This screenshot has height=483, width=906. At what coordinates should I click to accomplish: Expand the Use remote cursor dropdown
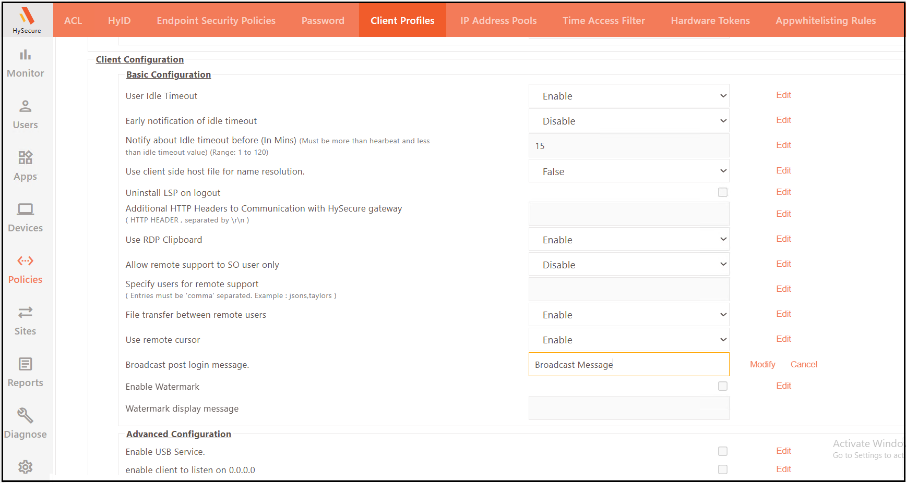tap(629, 340)
